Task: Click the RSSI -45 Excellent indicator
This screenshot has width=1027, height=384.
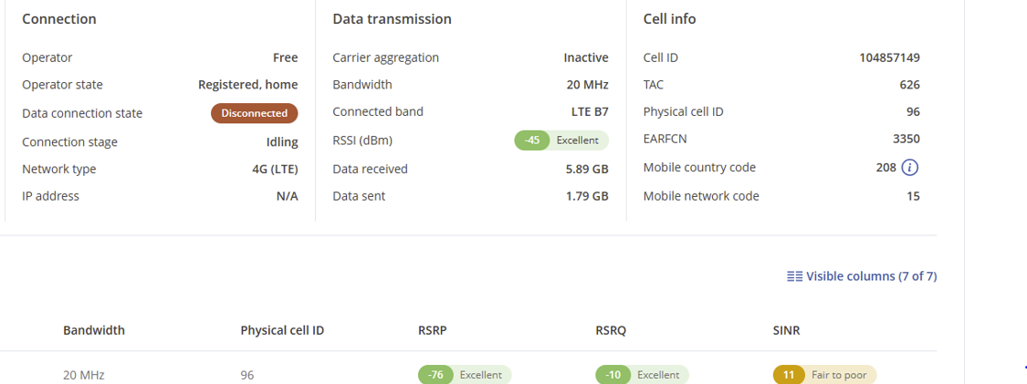Action: [x=561, y=140]
